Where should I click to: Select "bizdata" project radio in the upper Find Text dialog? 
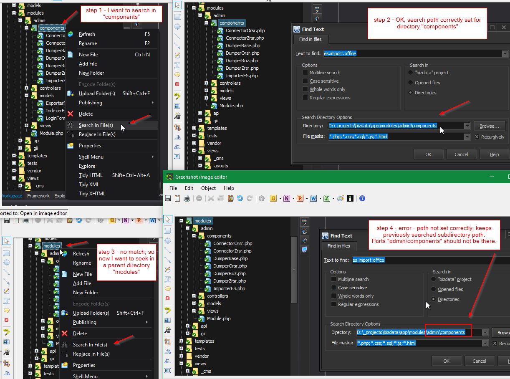pos(411,73)
